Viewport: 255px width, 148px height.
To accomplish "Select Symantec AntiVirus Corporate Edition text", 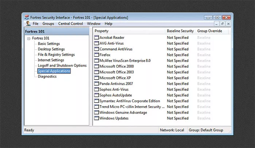I will coord(130,101).
